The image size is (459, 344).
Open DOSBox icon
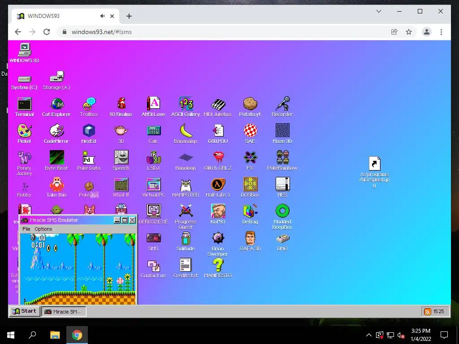pyautogui.click(x=250, y=188)
